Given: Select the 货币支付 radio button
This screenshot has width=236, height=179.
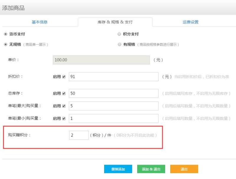Looking at the screenshot, I should click(x=5, y=34).
